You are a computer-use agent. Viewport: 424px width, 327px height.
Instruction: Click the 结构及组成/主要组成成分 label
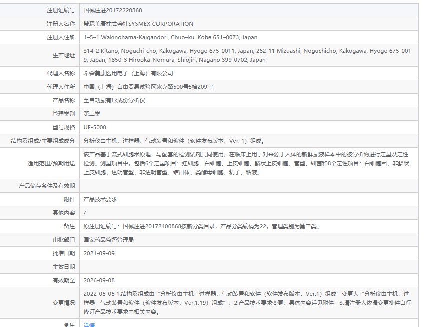(x=43, y=141)
